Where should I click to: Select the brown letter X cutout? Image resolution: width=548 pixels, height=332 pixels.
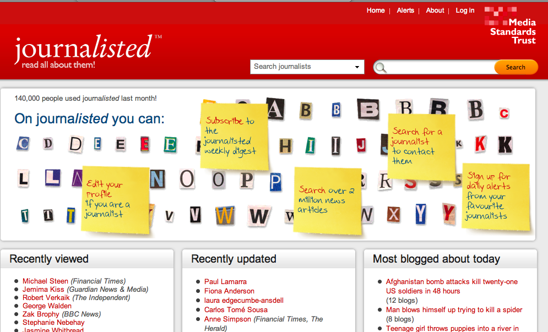[x=393, y=214]
